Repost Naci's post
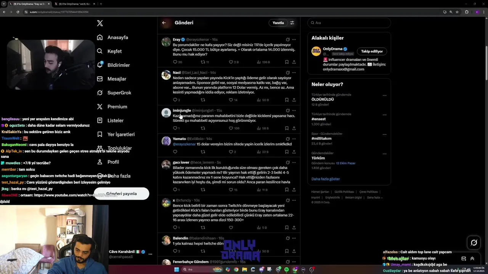This screenshot has height=274, width=488. [x=203, y=100]
